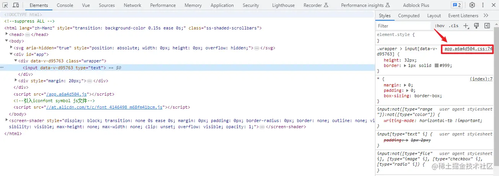Screen dimensions: 499x176
Task: Focus the styles Filter input
Action: click(x=403, y=26)
